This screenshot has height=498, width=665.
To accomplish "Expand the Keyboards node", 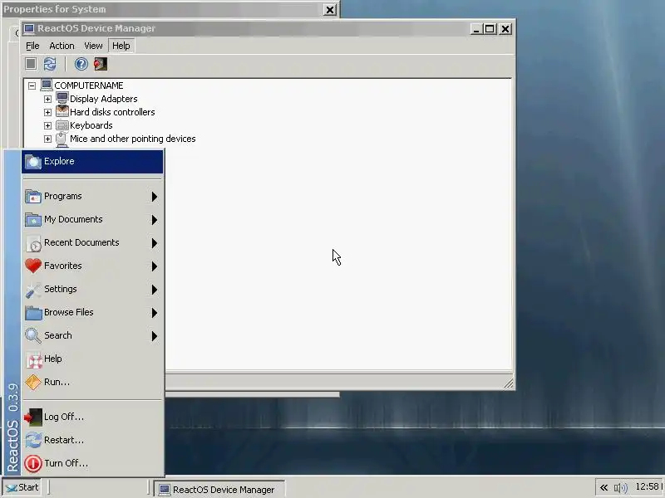I will point(47,126).
